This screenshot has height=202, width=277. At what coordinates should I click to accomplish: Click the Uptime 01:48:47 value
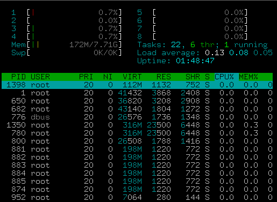(195, 61)
